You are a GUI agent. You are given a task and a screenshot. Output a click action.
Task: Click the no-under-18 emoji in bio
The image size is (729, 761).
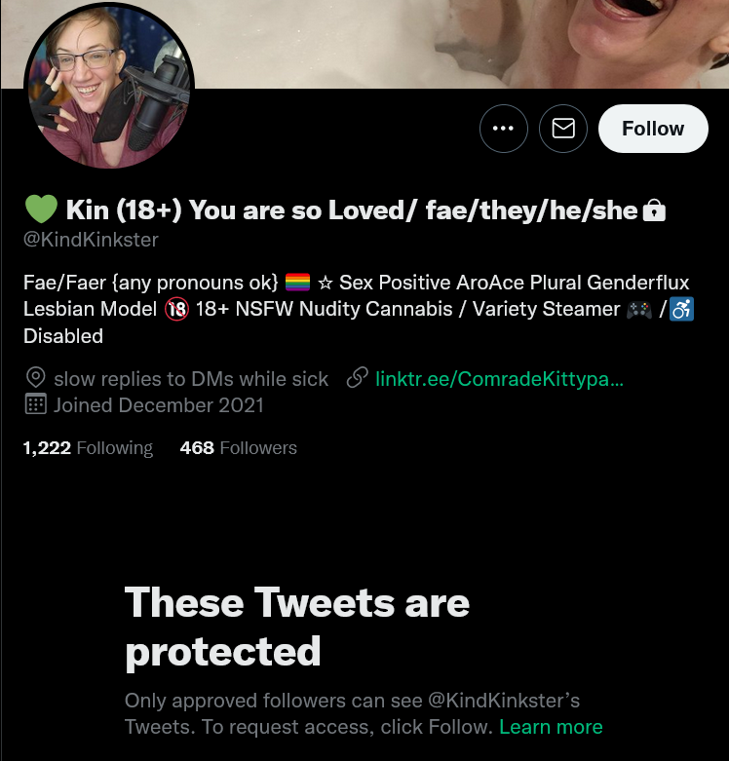coord(176,309)
